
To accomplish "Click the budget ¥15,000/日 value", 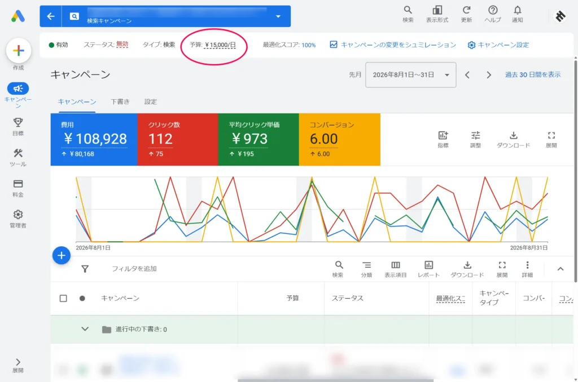I will click(220, 45).
